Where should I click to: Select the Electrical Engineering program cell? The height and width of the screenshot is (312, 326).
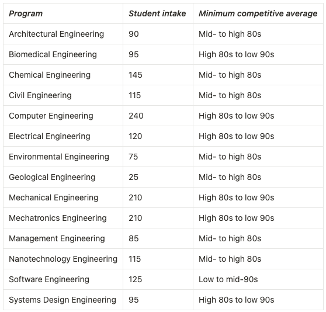point(63,136)
